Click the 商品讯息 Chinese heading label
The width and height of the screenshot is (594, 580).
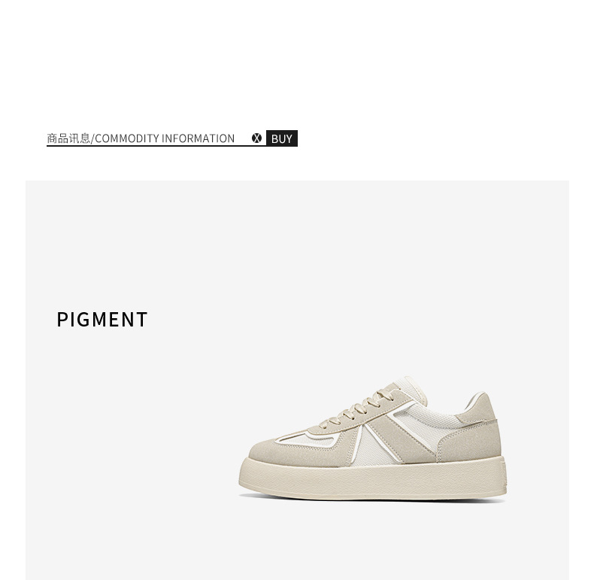point(68,138)
